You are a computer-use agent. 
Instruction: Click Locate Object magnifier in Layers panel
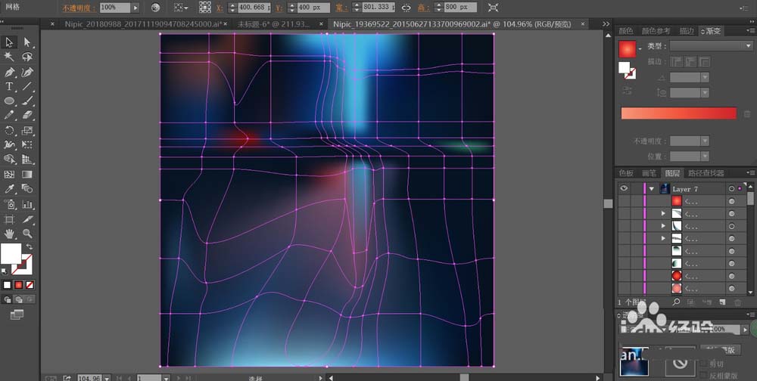(676, 302)
